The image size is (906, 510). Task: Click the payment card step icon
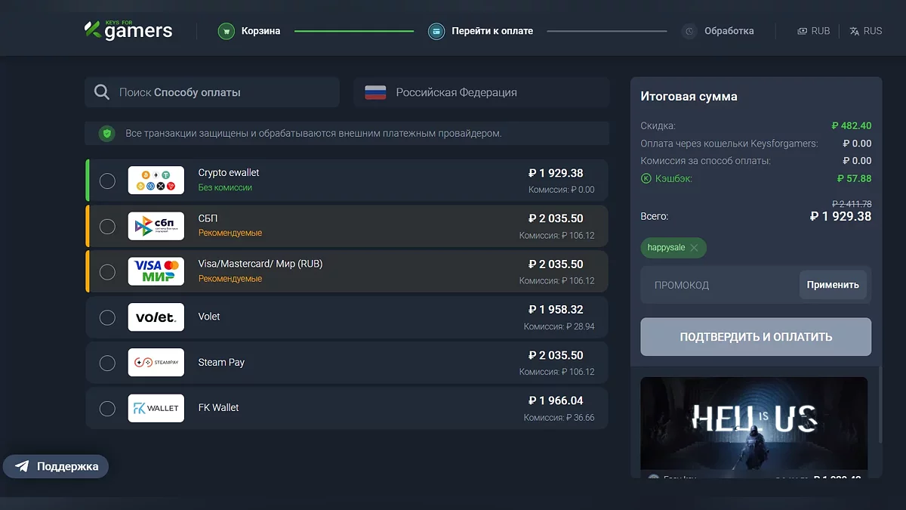(436, 31)
